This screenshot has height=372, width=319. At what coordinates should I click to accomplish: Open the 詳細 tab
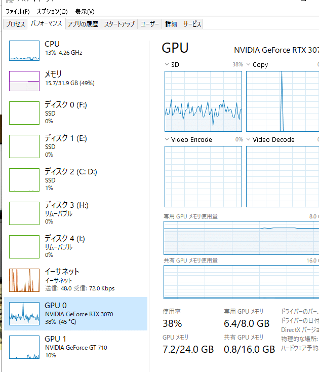tap(171, 24)
